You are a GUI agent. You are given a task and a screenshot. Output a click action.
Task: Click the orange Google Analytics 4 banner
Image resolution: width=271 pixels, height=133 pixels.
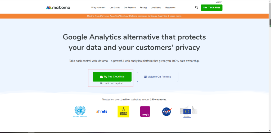coord(134,16)
